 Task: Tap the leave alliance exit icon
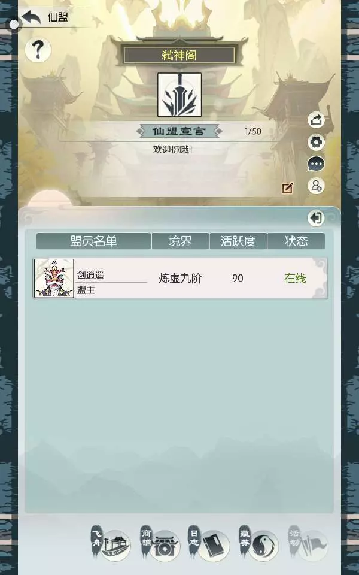316,218
